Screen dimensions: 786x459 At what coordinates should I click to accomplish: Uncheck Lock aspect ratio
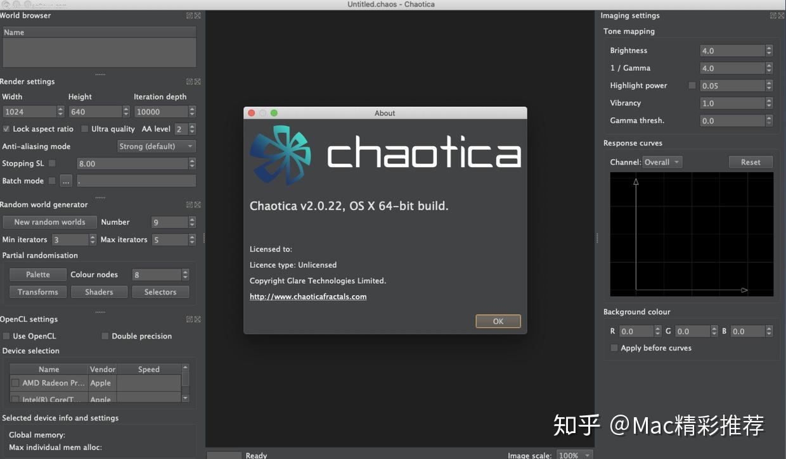(6, 129)
